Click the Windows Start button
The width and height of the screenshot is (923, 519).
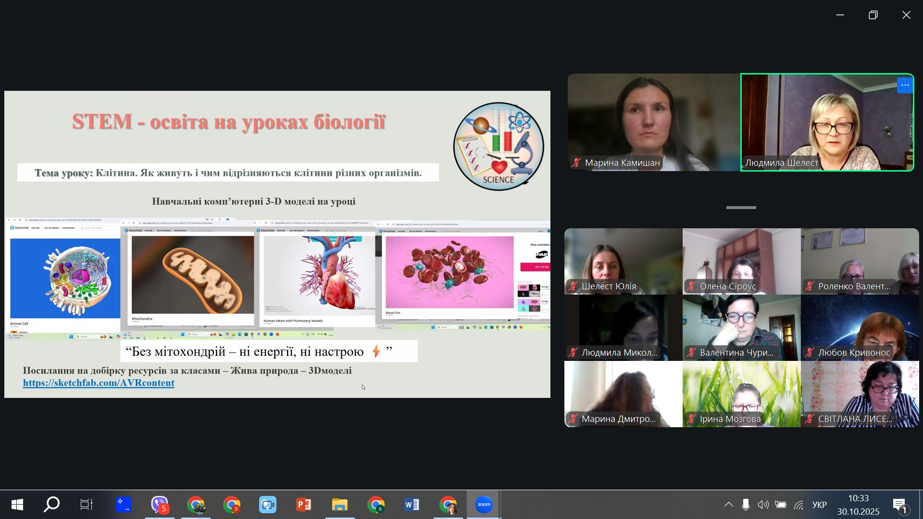point(17,505)
